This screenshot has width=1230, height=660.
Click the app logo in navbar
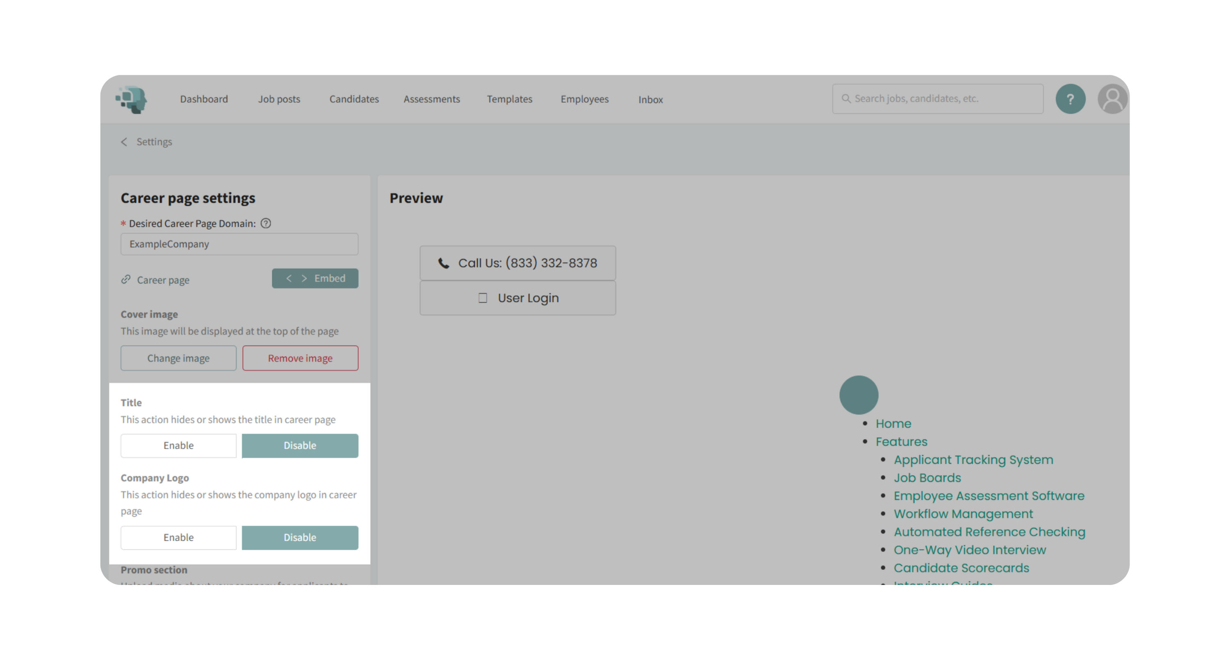click(x=131, y=99)
